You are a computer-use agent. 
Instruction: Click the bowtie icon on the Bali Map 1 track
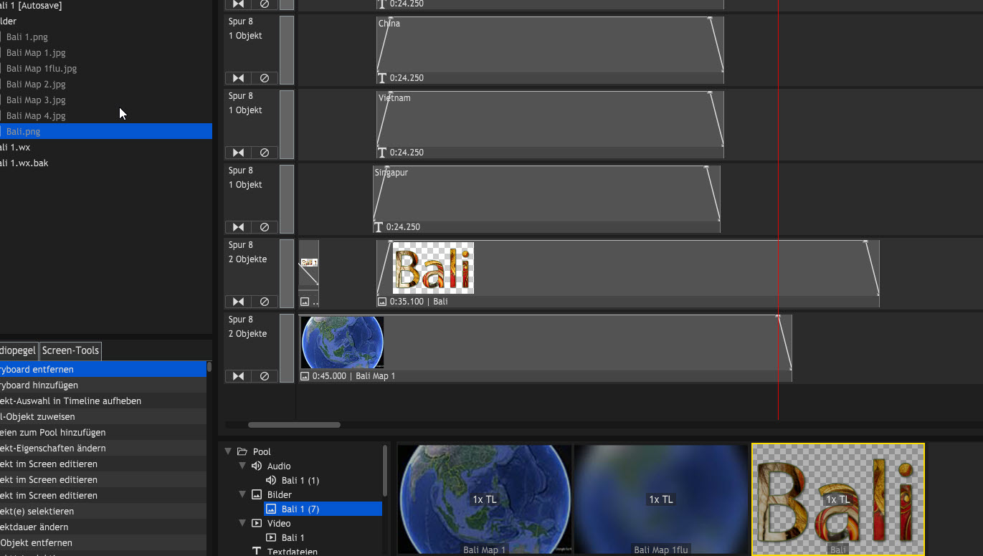pos(238,376)
